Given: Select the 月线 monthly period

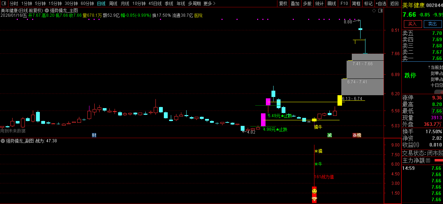Looking at the screenshot, I should (125, 3).
